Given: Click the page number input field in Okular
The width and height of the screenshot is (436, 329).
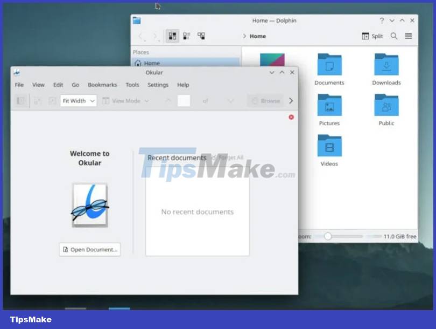Looking at the screenshot, I should [184, 100].
